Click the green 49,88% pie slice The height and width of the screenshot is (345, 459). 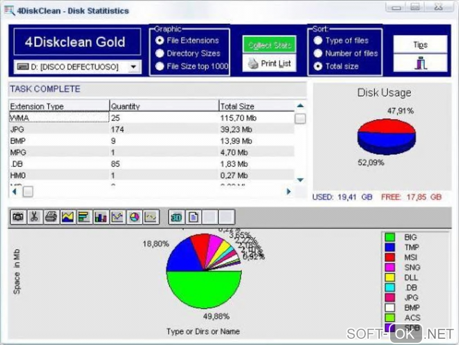[204, 290]
